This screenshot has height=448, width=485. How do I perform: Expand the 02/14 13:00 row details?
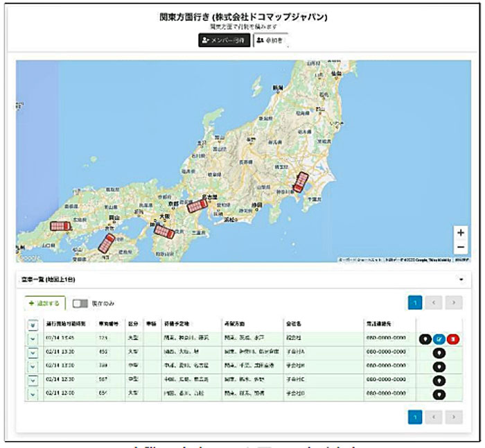(x=33, y=367)
